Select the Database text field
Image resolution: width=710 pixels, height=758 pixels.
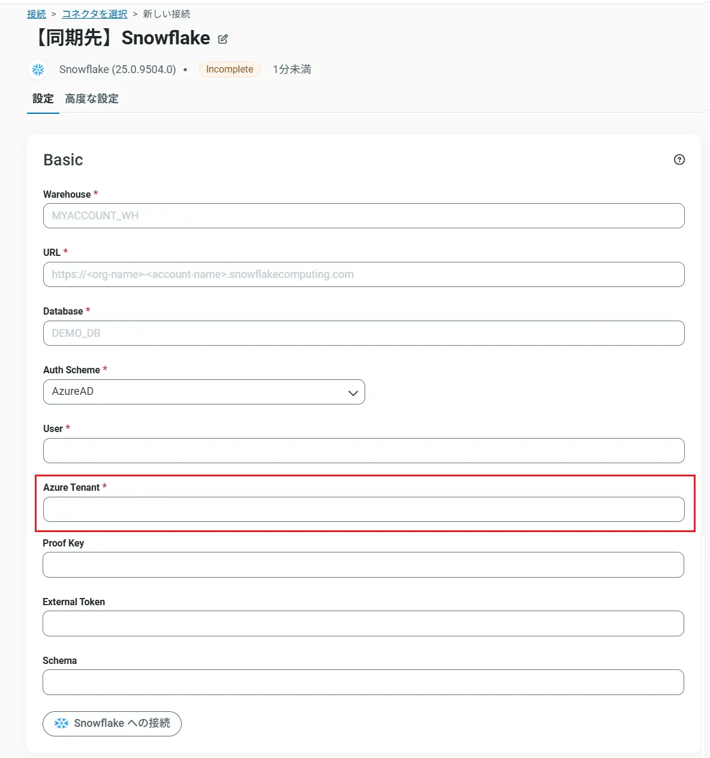363,333
